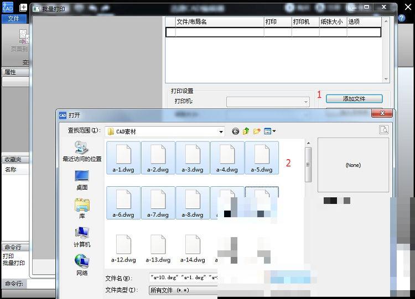Close the 打开 dialog
415x299 pixels.
pos(382,113)
